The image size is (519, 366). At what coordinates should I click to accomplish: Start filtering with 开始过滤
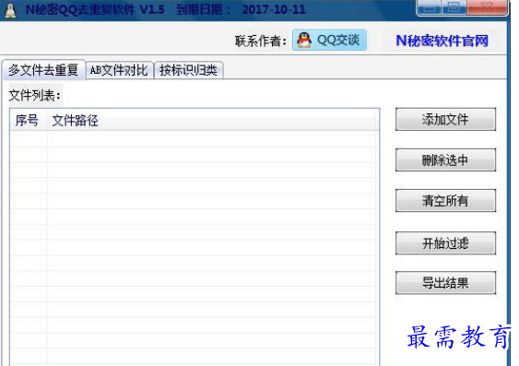point(445,243)
